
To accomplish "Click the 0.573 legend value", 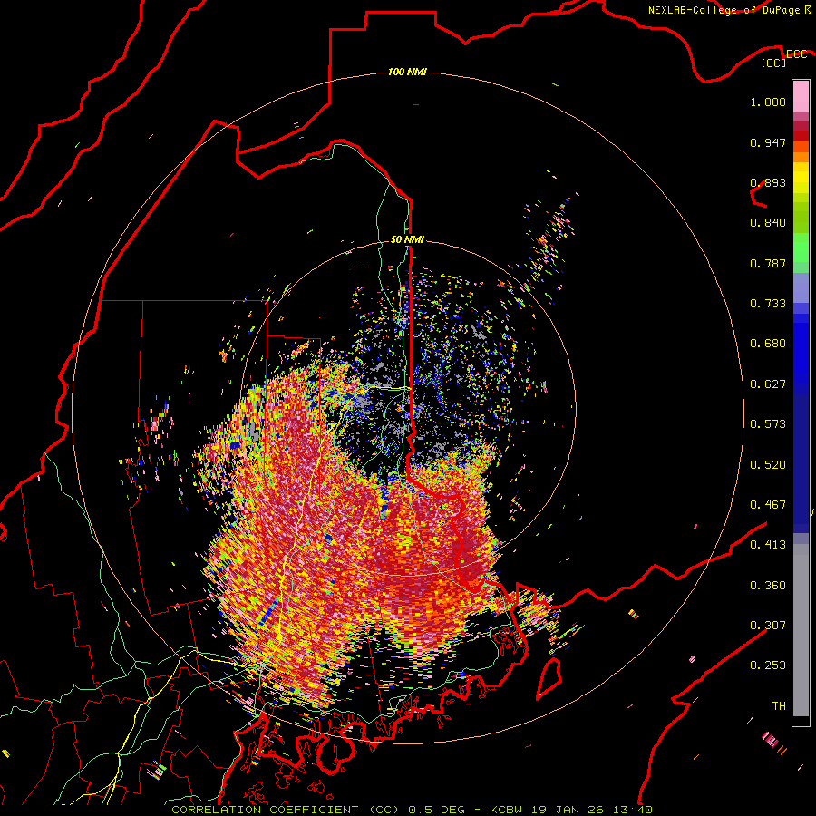I will (768, 424).
